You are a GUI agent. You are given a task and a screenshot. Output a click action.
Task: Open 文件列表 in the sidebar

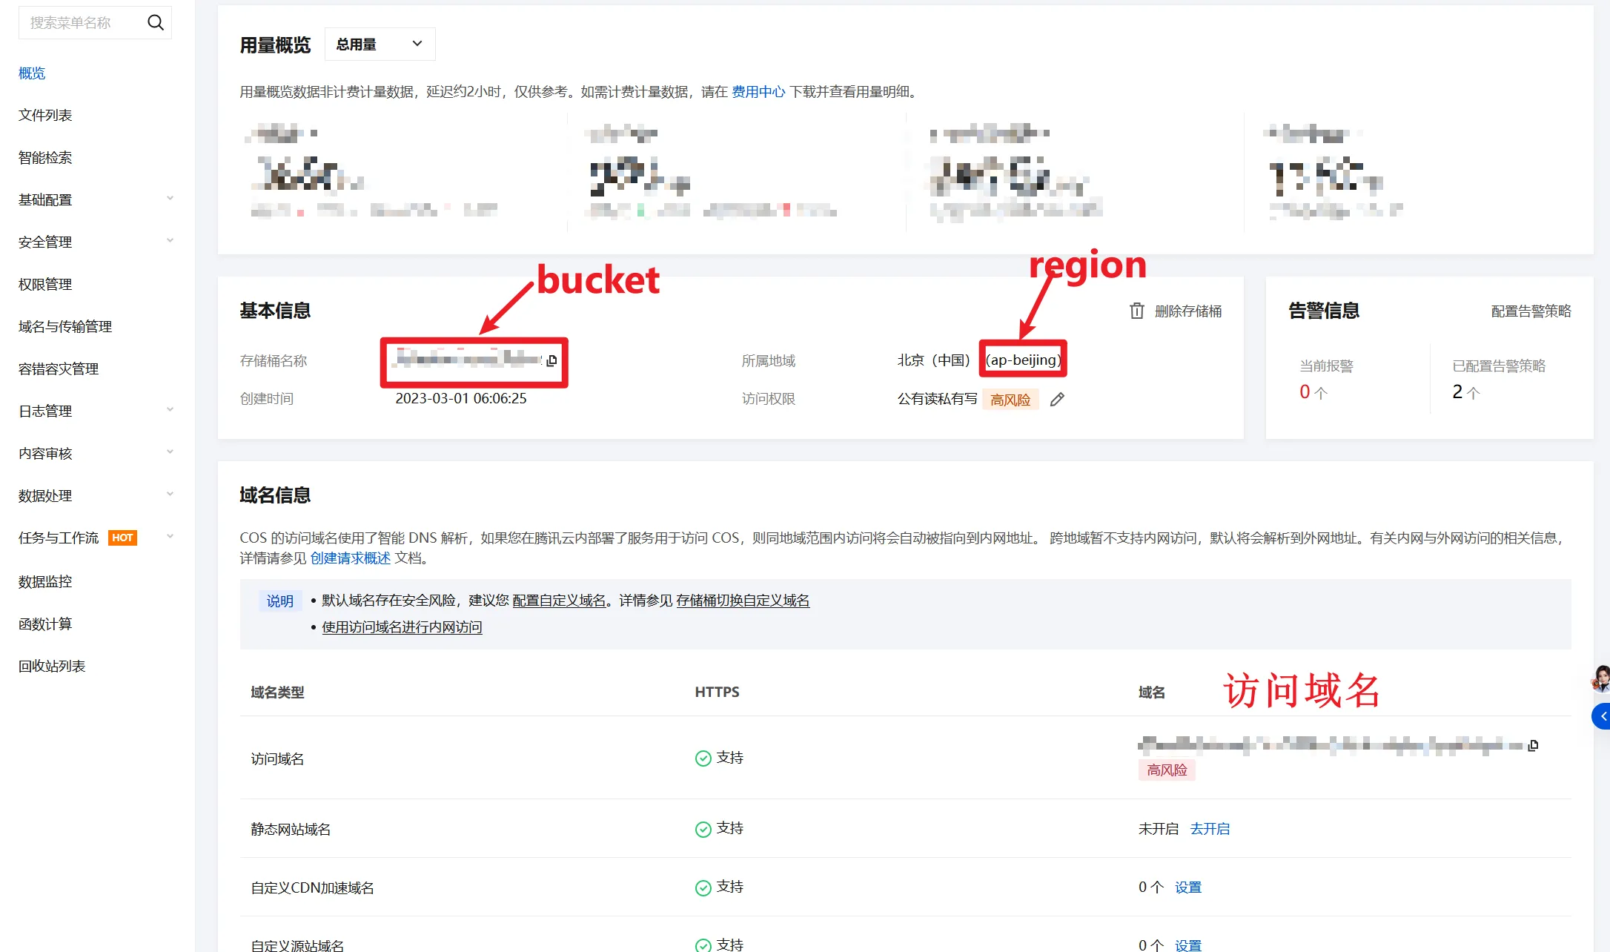[x=45, y=115]
